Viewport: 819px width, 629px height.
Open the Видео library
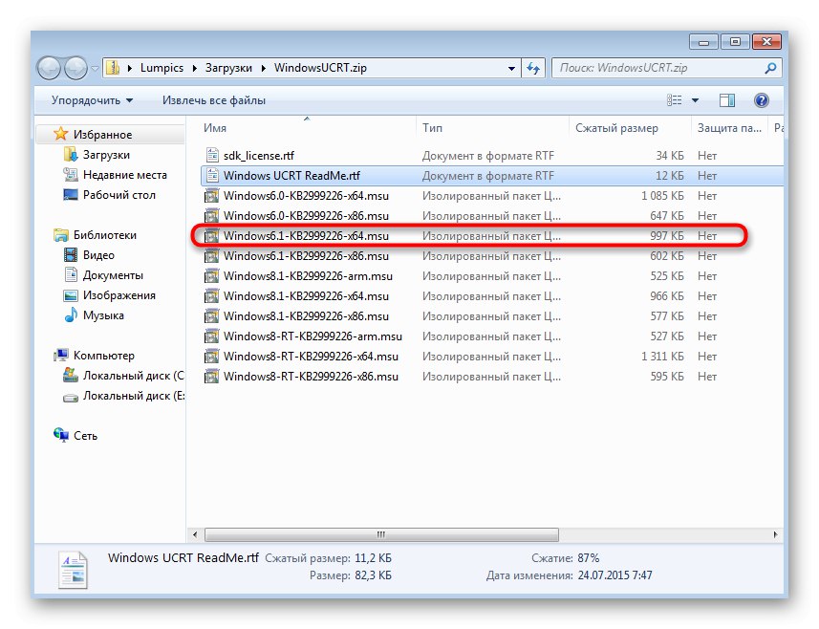(x=98, y=255)
